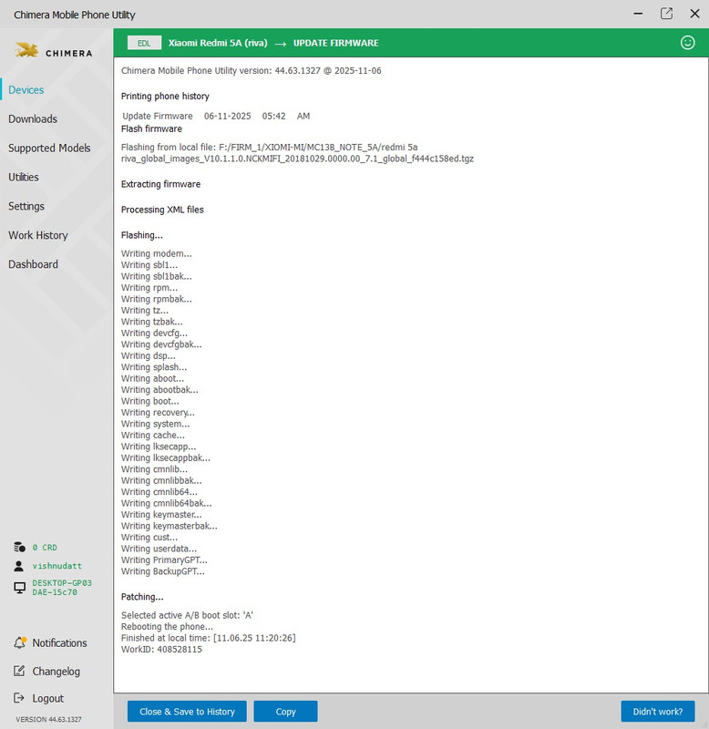709x729 pixels.
Task: Go to Supported Models
Action: pos(49,148)
